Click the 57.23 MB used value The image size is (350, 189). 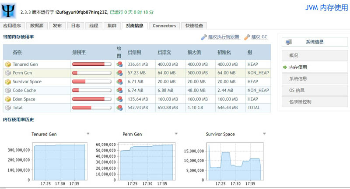[136, 73]
